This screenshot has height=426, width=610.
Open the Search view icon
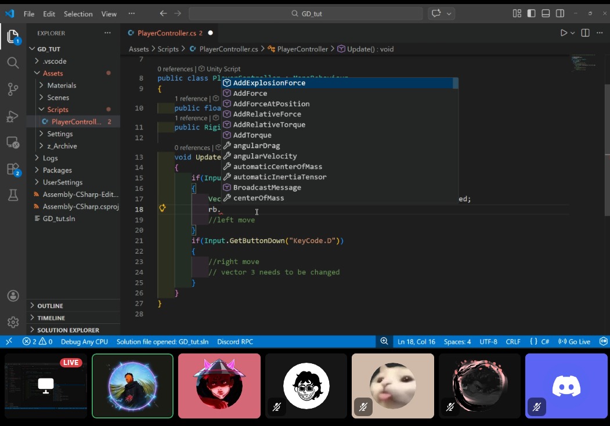13,63
